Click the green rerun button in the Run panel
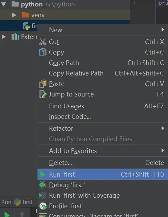The height and width of the screenshot is (217, 168). (x=7, y=214)
